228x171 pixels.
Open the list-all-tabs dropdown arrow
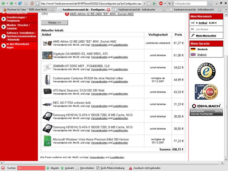click(x=226, y=10)
